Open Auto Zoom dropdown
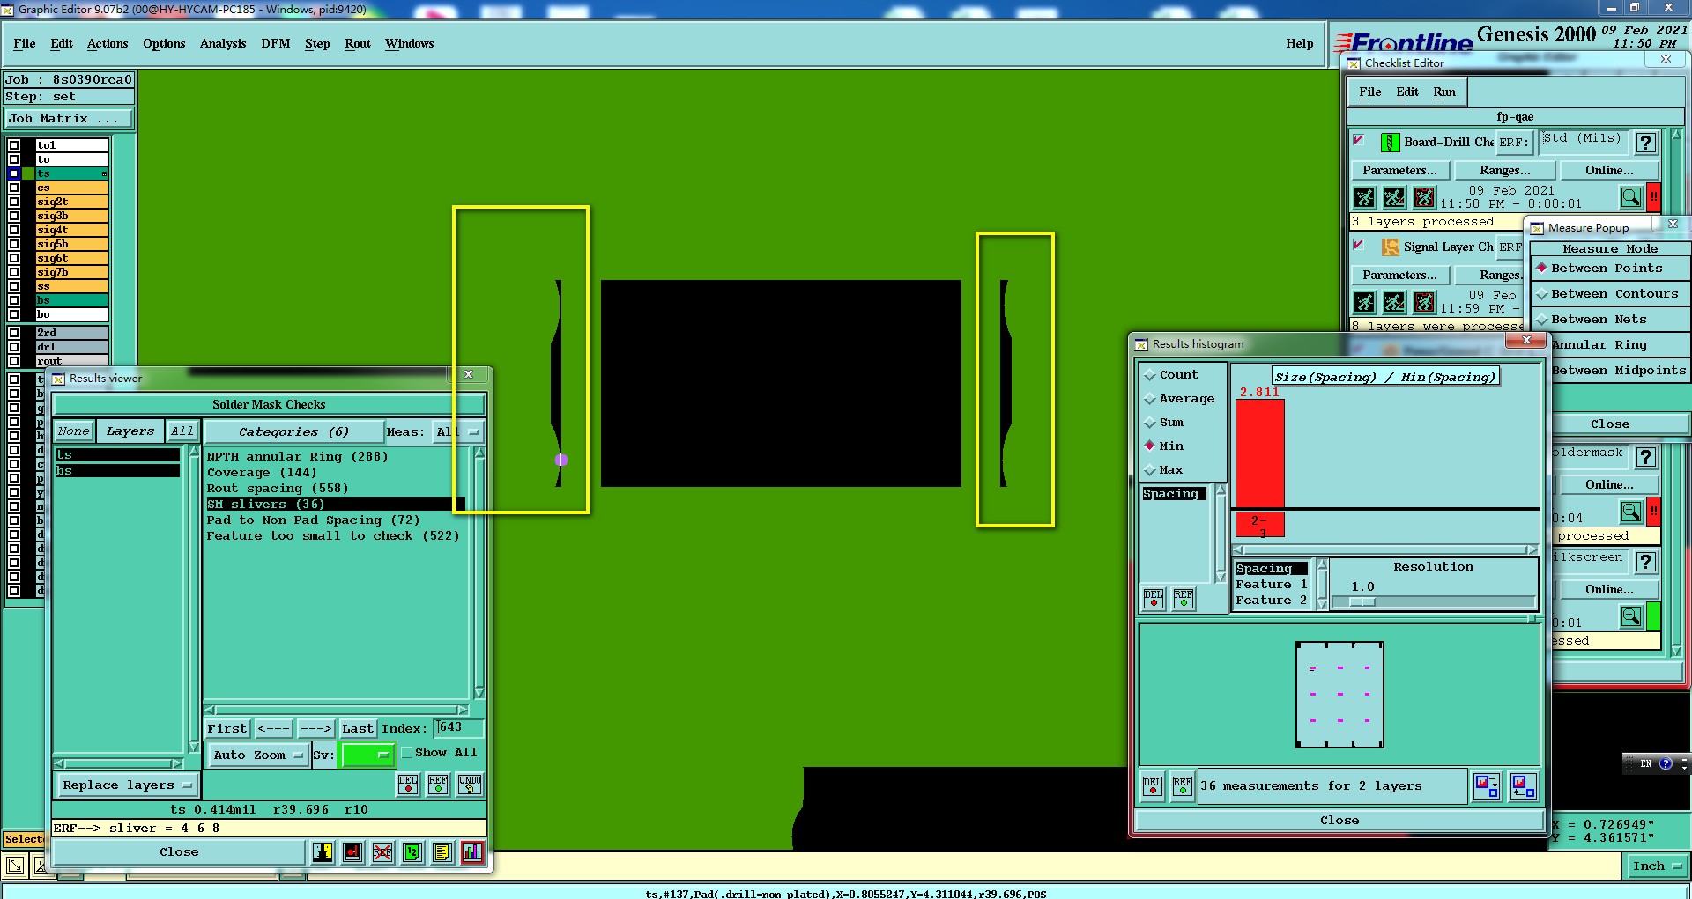The height and width of the screenshot is (899, 1692). point(257,755)
